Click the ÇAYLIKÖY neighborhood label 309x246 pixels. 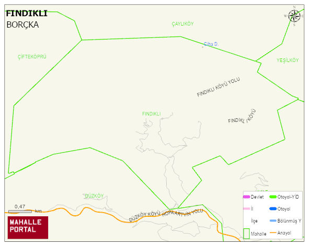point(182,24)
